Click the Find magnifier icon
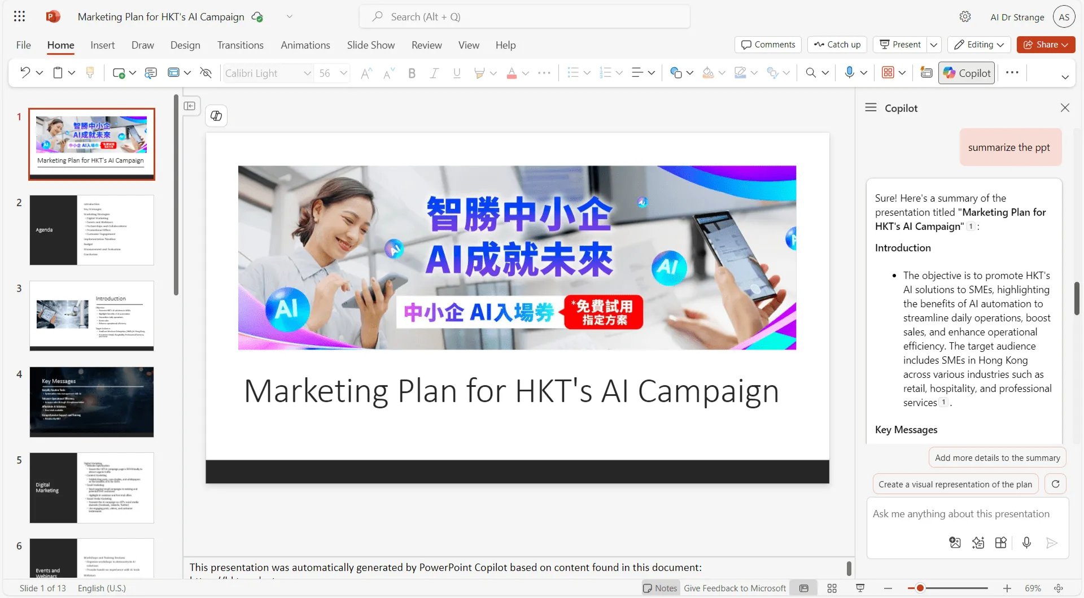Image resolution: width=1084 pixels, height=598 pixels. click(811, 72)
